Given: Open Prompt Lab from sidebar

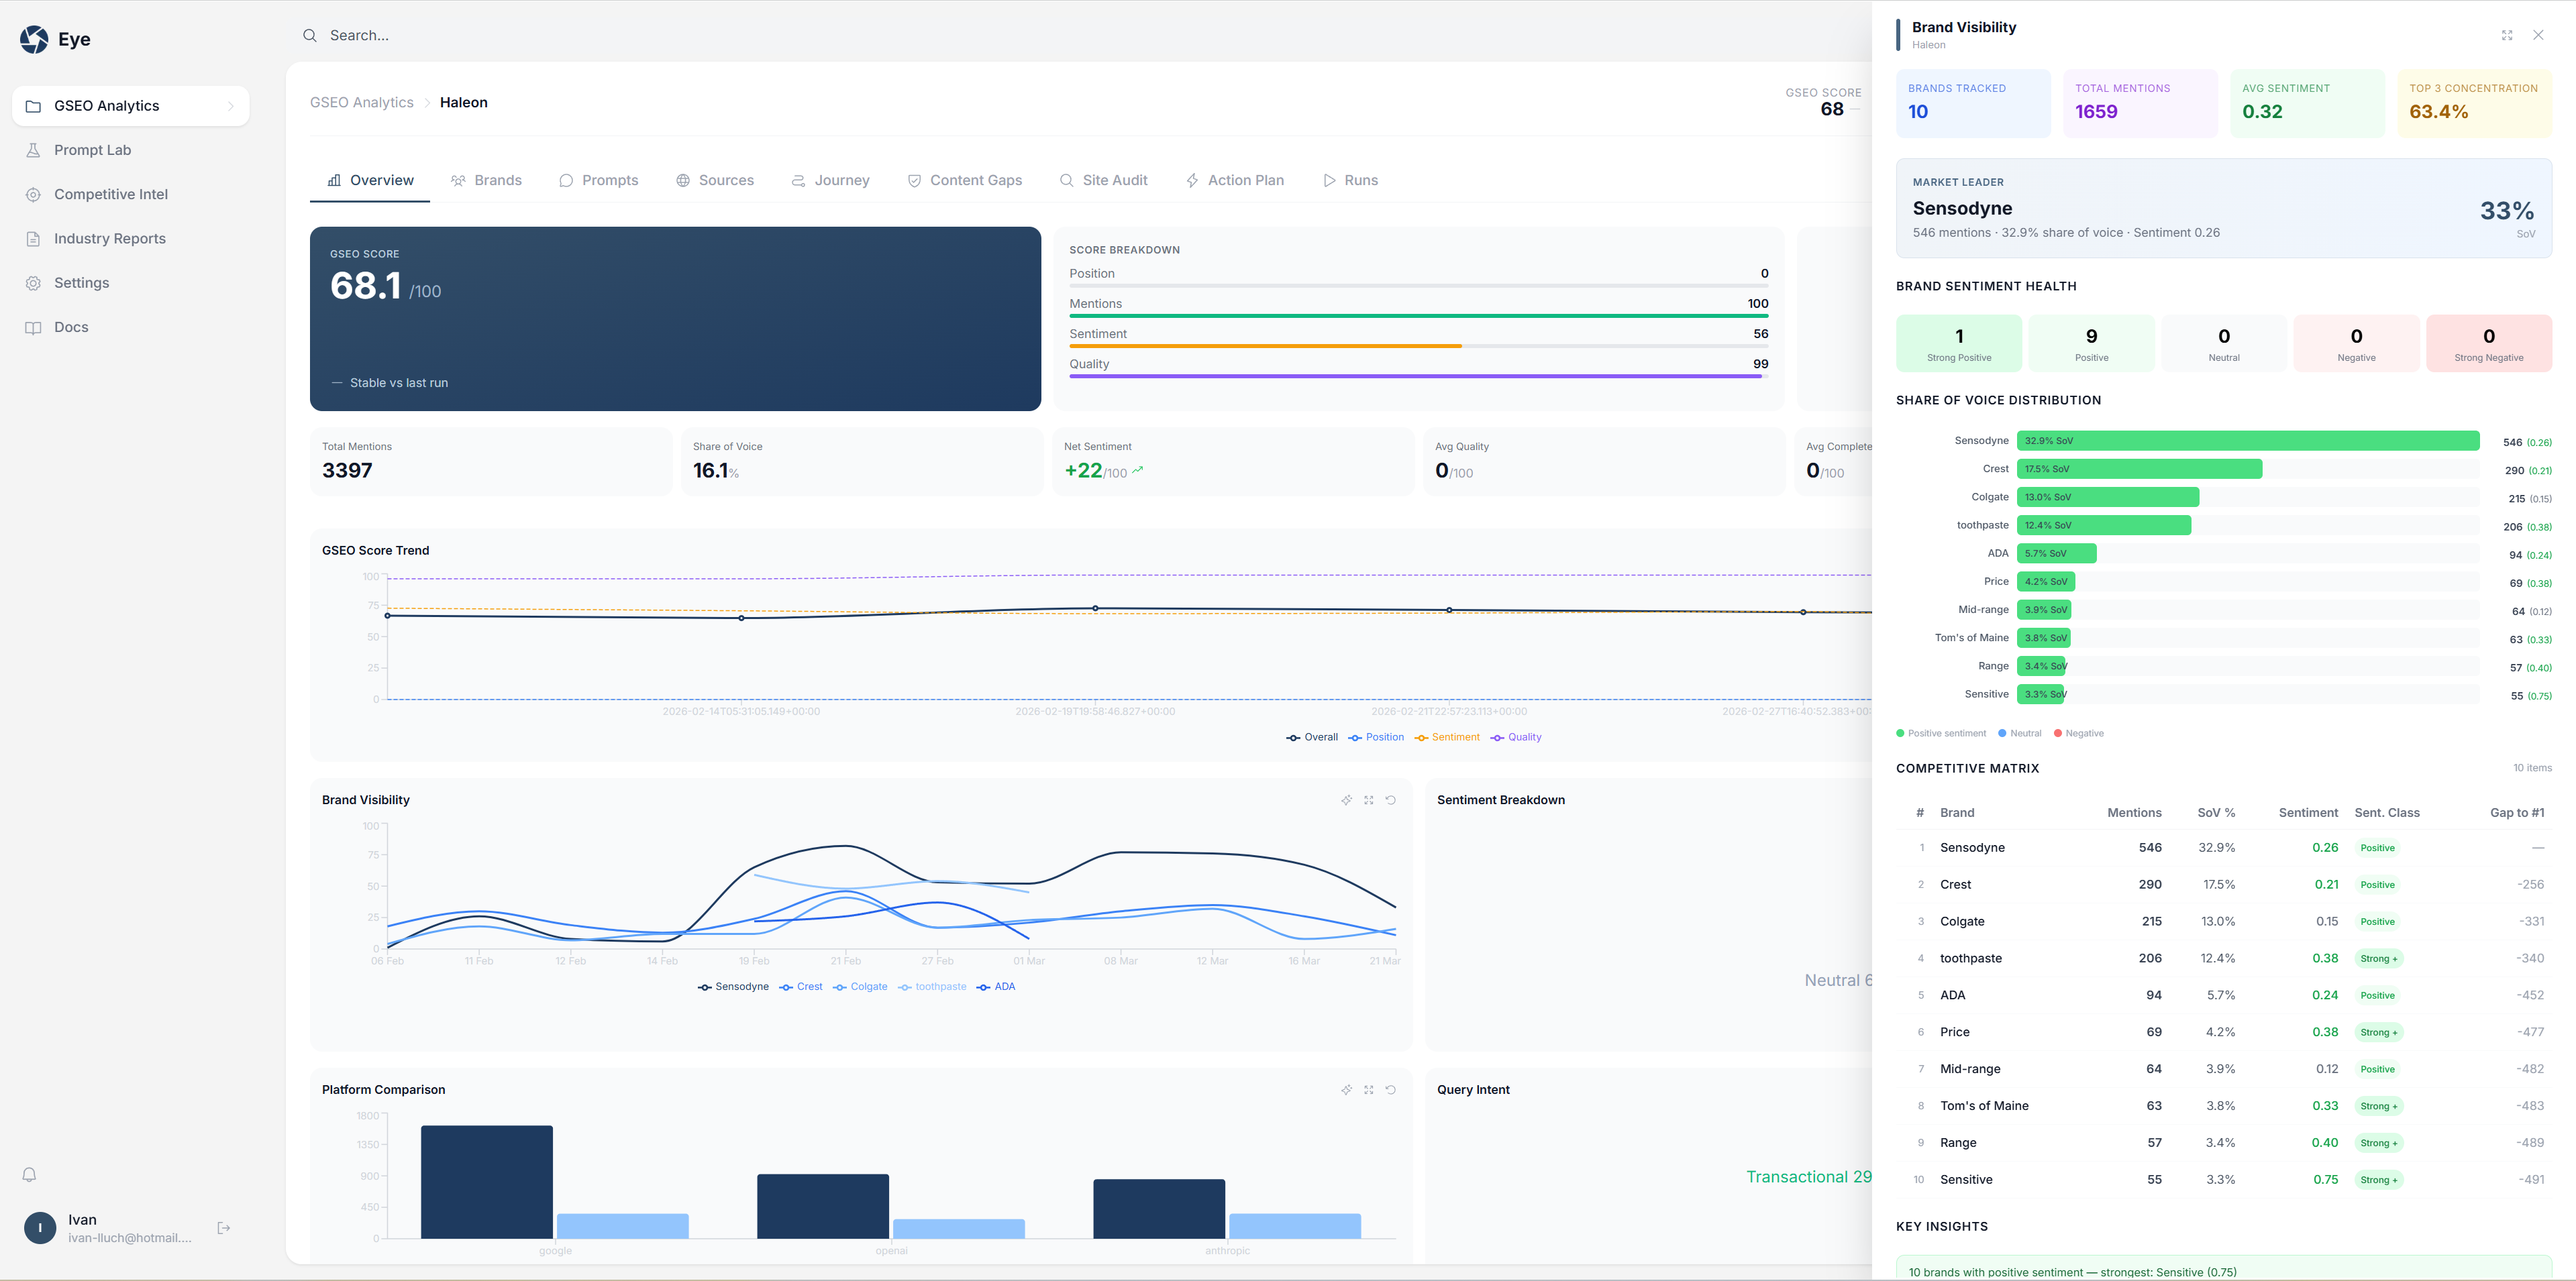Looking at the screenshot, I should [92, 150].
